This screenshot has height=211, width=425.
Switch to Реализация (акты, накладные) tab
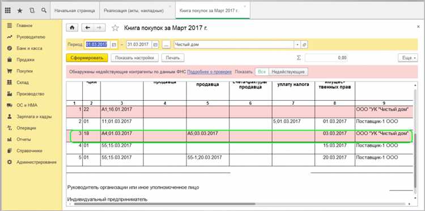point(134,11)
